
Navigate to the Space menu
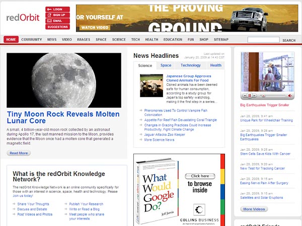tap(101, 39)
